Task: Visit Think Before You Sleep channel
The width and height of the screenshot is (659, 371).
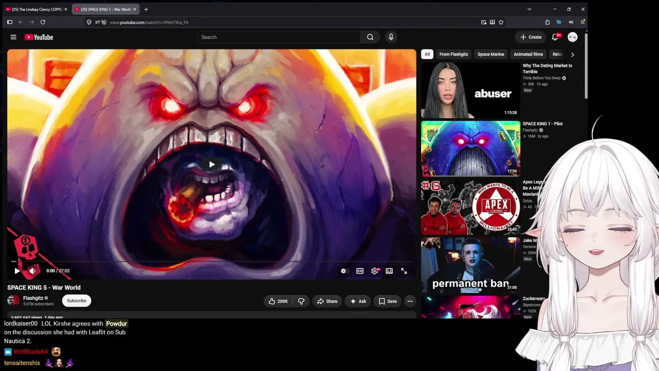Action: point(542,78)
